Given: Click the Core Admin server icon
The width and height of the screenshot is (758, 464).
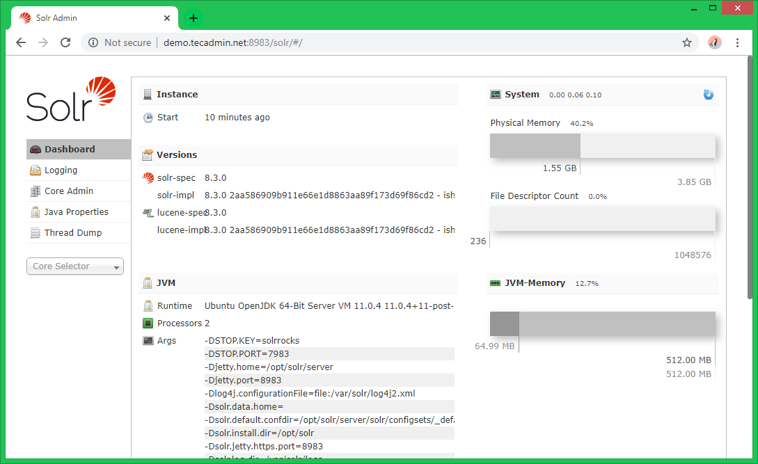Looking at the screenshot, I should tap(35, 191).
